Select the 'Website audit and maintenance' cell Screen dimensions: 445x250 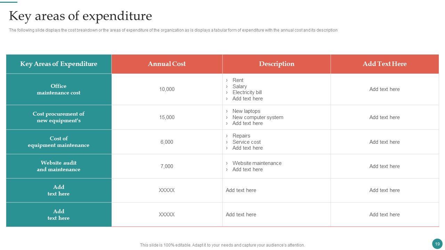click(59, 166)
